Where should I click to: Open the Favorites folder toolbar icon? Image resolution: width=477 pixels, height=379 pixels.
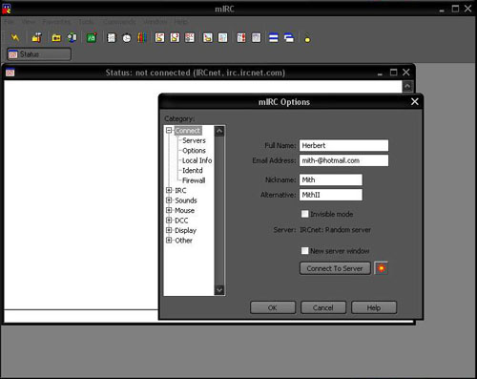pyautogui.click(x=56, y=38)
